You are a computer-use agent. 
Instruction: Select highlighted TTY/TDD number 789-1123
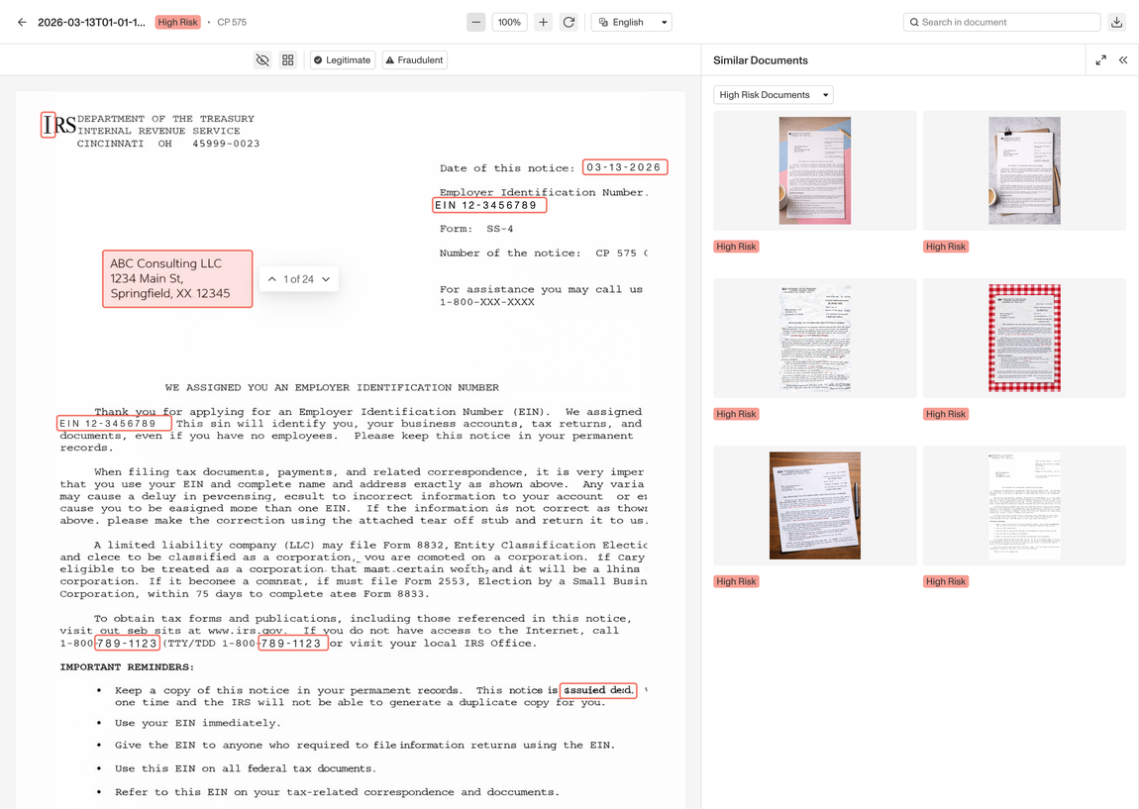[x=293, y=644]
